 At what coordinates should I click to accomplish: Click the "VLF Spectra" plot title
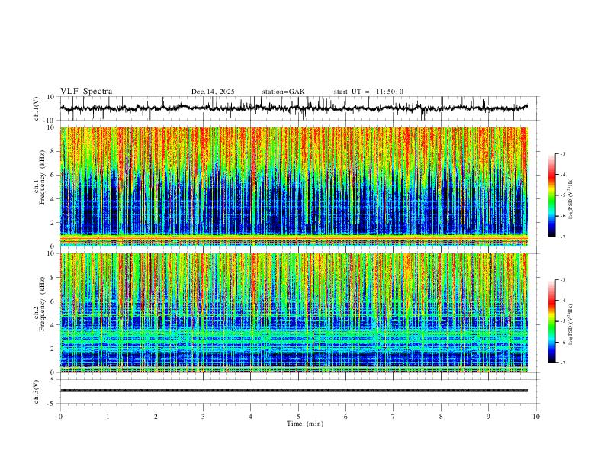coord(86,92)
